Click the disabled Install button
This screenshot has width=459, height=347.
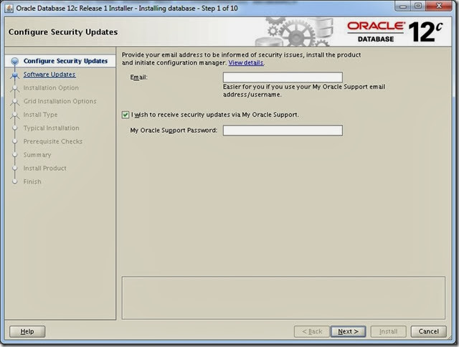pyautogui.click(x=388, y=331)
